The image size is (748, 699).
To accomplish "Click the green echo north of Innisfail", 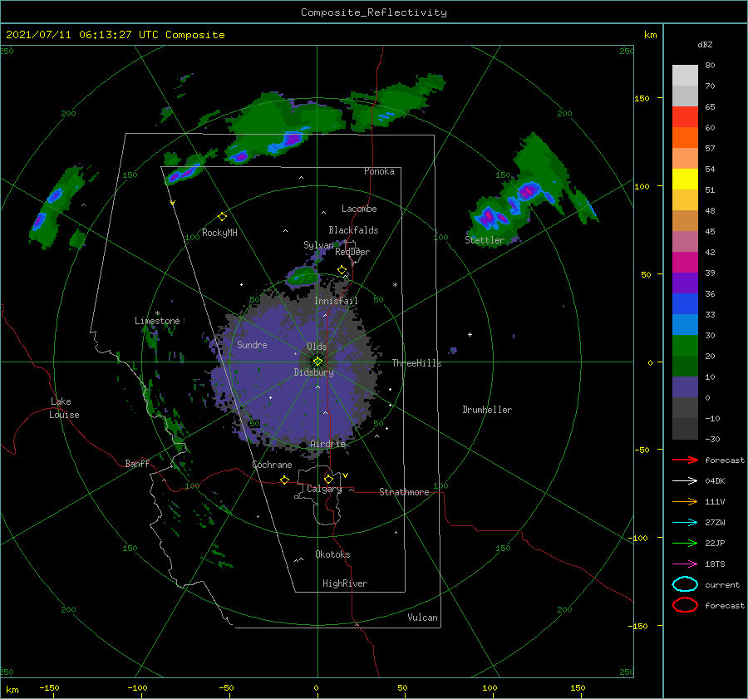I will [303, 276].
